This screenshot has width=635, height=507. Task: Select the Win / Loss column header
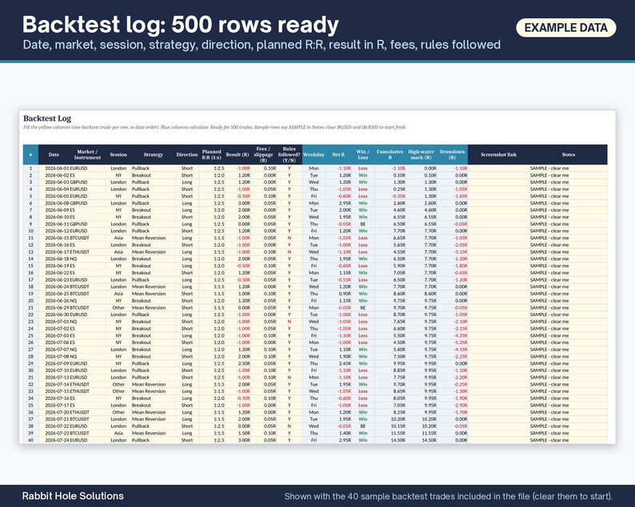click(363, 154)
